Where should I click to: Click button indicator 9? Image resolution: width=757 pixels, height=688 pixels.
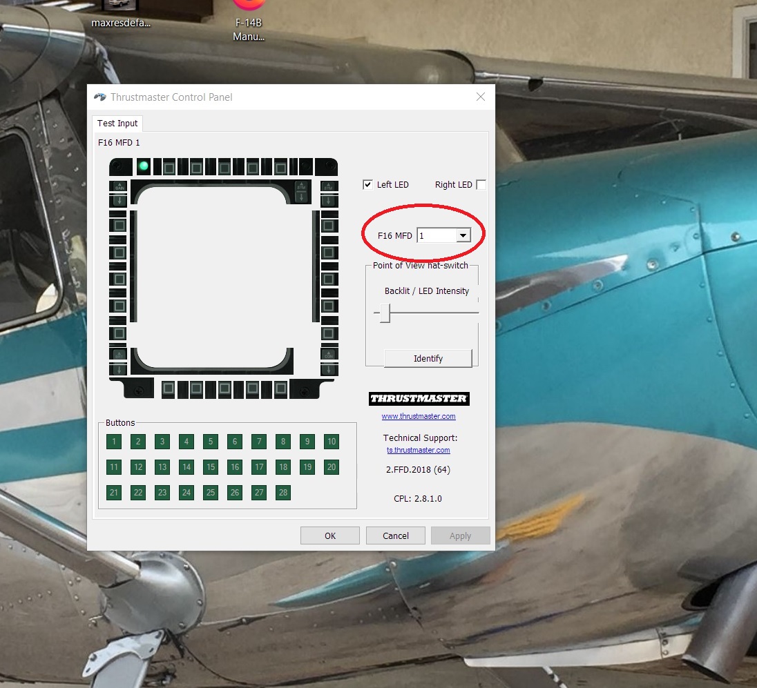307,441
